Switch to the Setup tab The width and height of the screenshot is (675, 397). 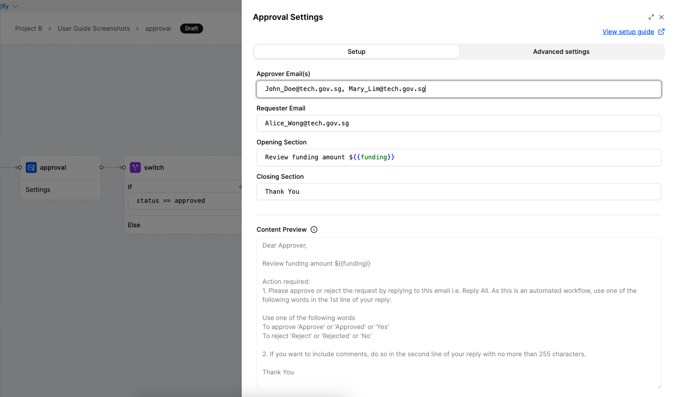coord(357,52)
